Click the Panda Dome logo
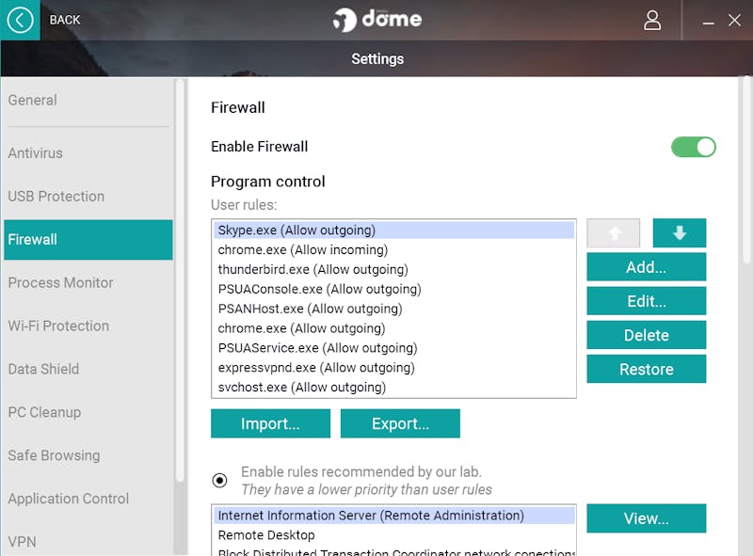 (377, 20)
